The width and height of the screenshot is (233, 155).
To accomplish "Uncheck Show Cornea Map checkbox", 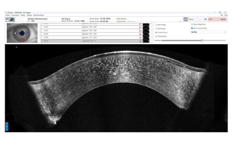I will coord(192,28).
